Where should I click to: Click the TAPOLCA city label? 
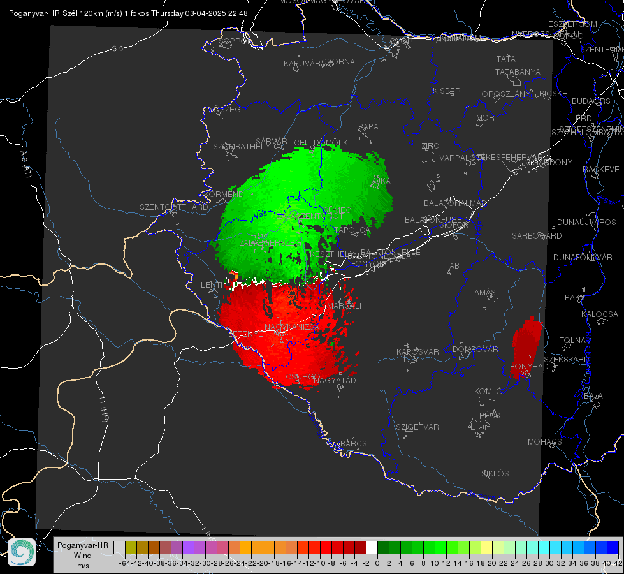click(x=352, y=230)
